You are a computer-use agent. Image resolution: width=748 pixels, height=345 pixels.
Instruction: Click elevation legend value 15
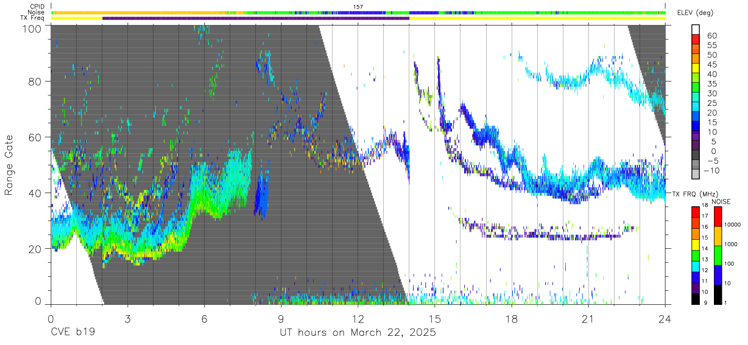click(711, 123)
